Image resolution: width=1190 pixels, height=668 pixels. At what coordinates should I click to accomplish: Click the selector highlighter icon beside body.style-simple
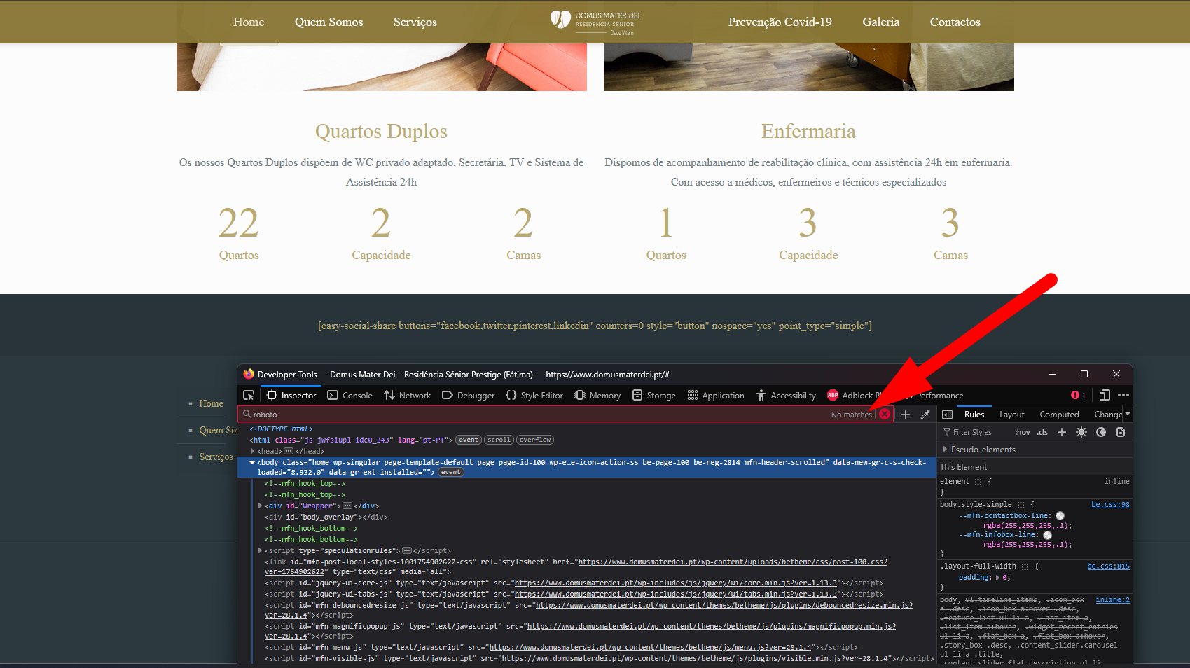[1021, 505]
